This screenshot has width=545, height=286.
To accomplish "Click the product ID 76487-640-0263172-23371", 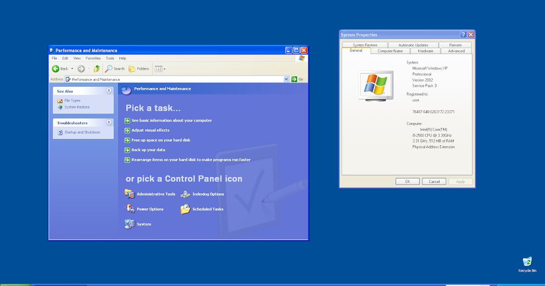I will (433, 112).
